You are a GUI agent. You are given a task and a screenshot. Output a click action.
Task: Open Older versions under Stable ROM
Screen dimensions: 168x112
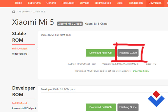tap(20, 54)
